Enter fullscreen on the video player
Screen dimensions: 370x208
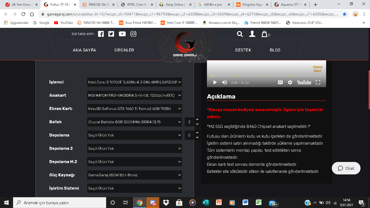[x=318, y=82]
